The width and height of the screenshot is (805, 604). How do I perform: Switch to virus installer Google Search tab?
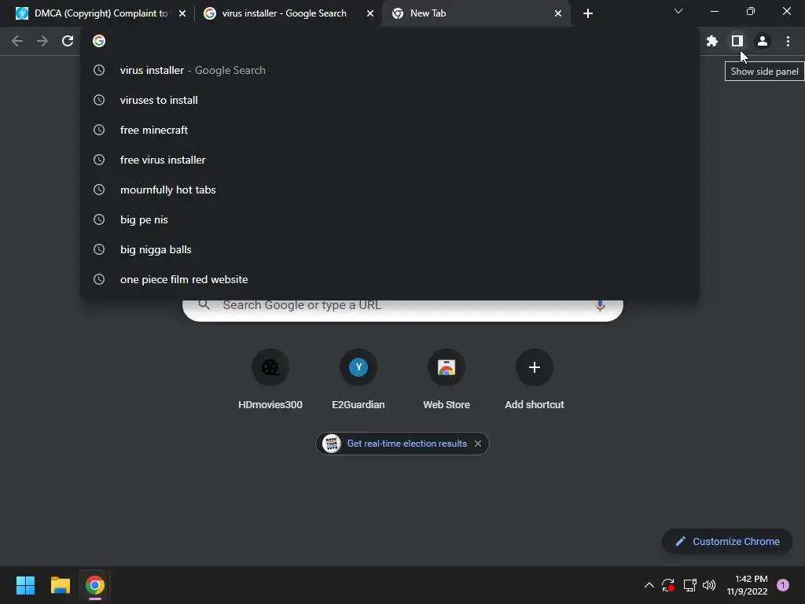coord(288,13)
